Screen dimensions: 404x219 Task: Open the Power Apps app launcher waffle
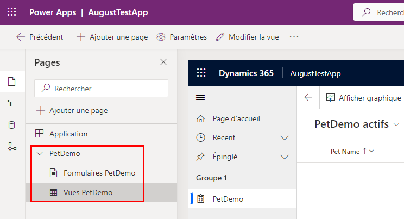[11, 12]
